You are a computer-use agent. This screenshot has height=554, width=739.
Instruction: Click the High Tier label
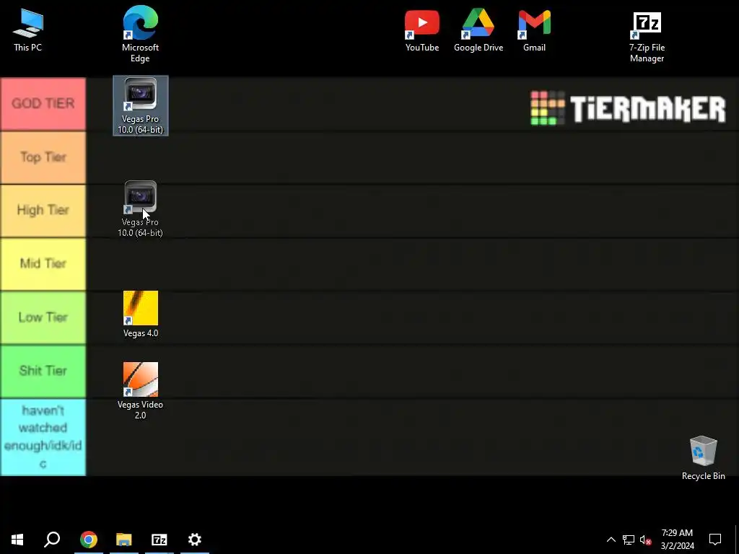click(43, 211)
